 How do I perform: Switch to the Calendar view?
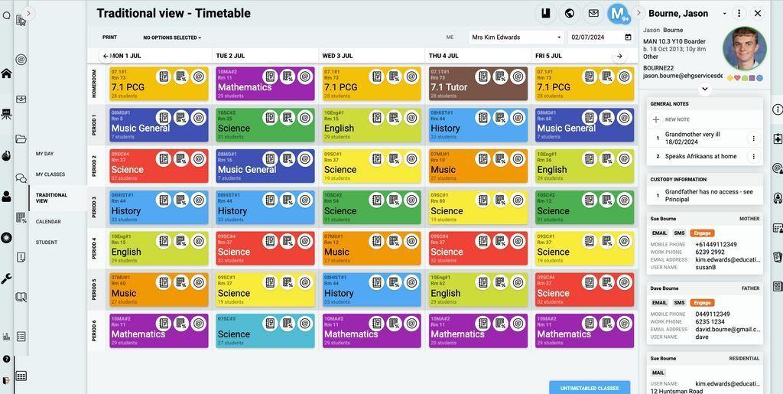click(48, 221)
